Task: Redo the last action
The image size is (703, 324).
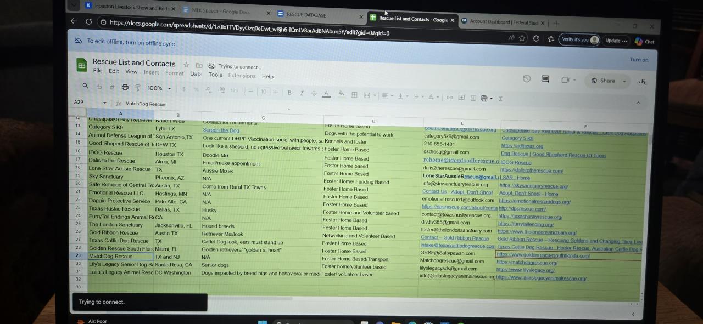Action: (112, 87)
